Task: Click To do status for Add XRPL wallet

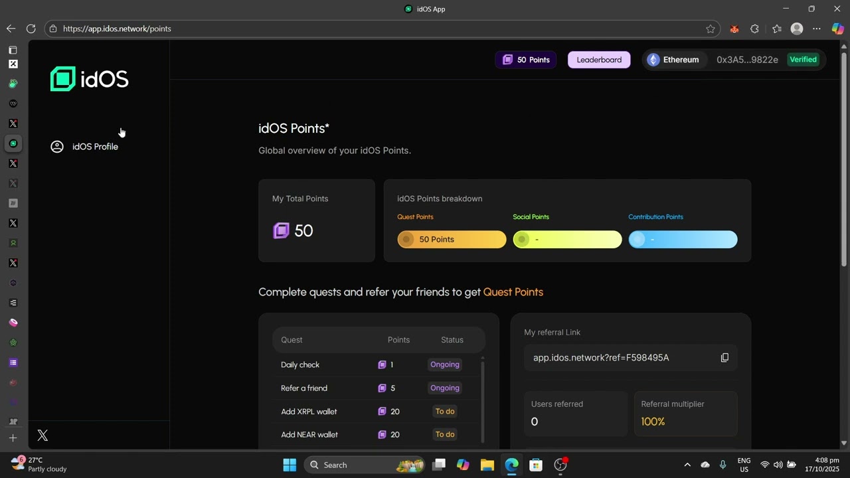Action: [445, 412]
